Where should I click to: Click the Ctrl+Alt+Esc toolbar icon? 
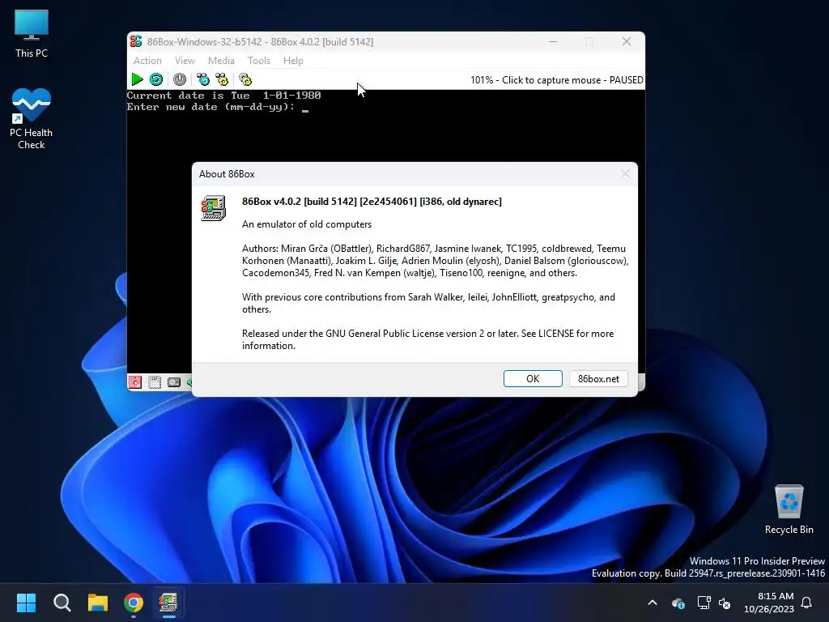(222, 79)
